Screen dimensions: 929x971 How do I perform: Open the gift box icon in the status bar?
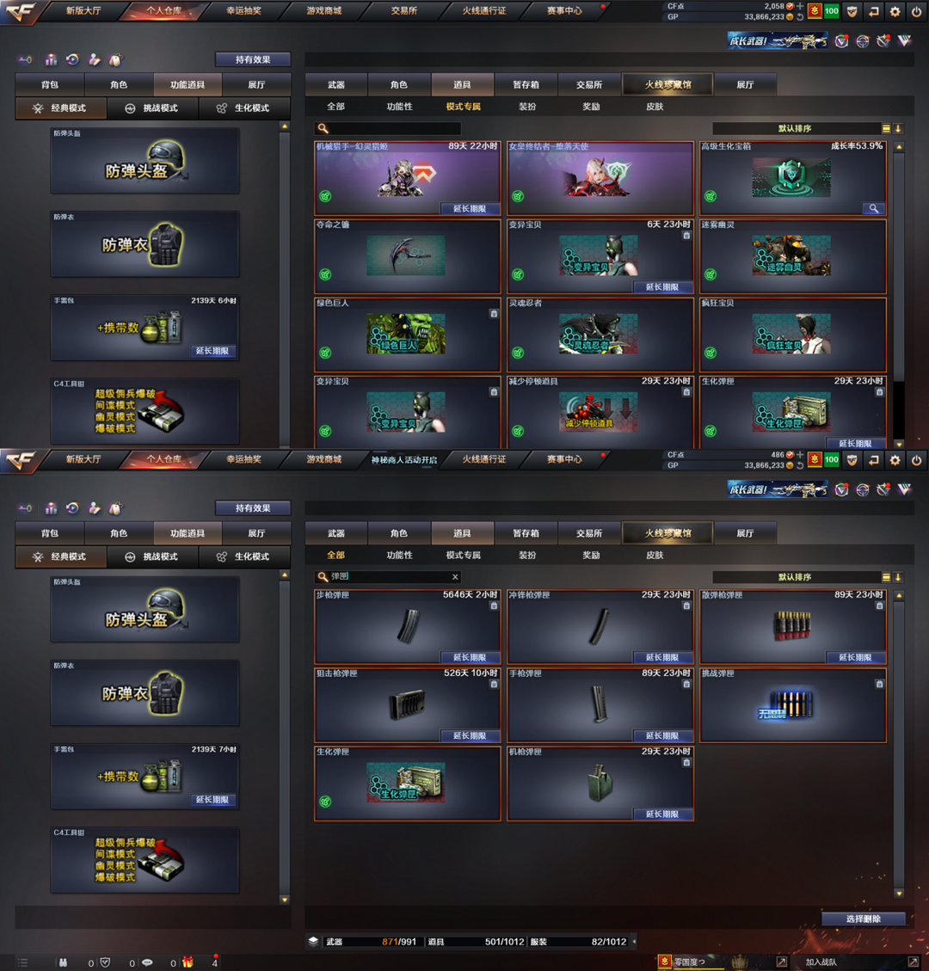pyautogui.click(x=188, y=962)
